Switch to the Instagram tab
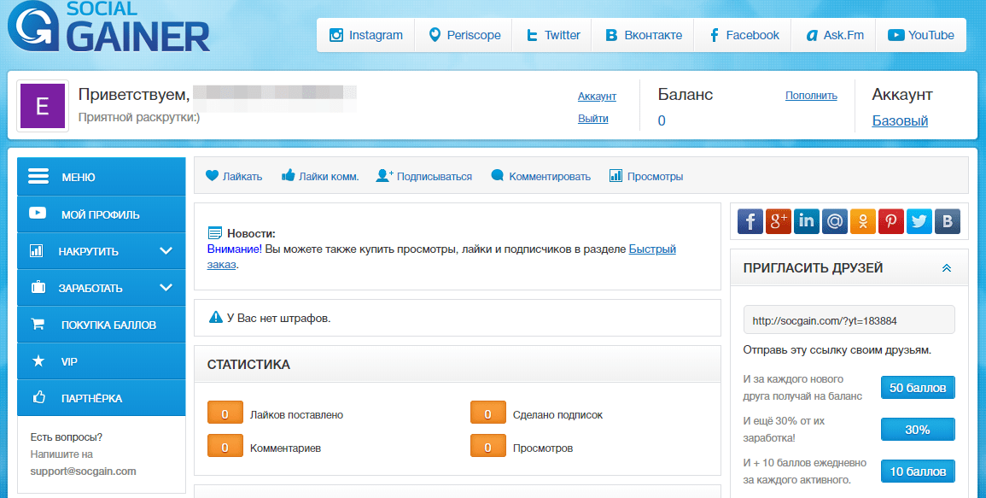Screen dimensions: 986x498 tap(366, 35)
